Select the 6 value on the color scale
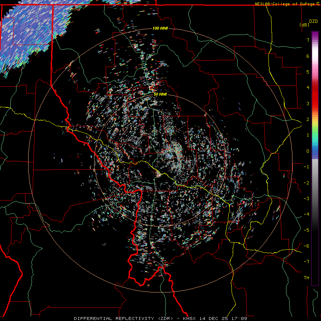Image resolution: width=321 pixels, height=321 pixels. (308, 56)
